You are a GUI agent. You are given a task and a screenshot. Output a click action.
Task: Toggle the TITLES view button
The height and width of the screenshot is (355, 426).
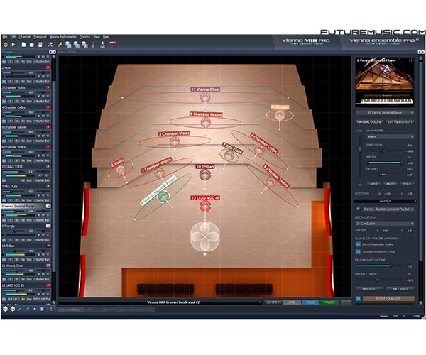tap(310, 302)
